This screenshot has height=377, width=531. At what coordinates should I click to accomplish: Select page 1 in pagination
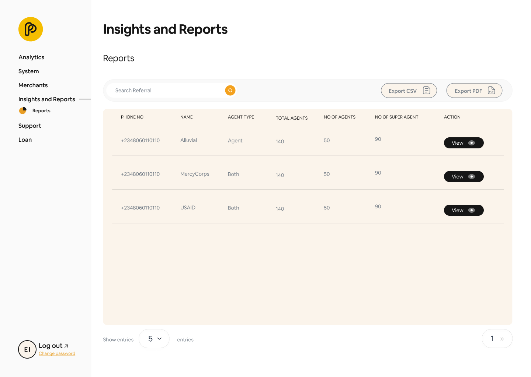[x=492, y=339]
